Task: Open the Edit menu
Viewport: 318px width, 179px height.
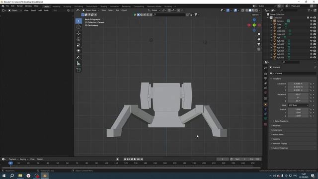Action: [13, 6]
